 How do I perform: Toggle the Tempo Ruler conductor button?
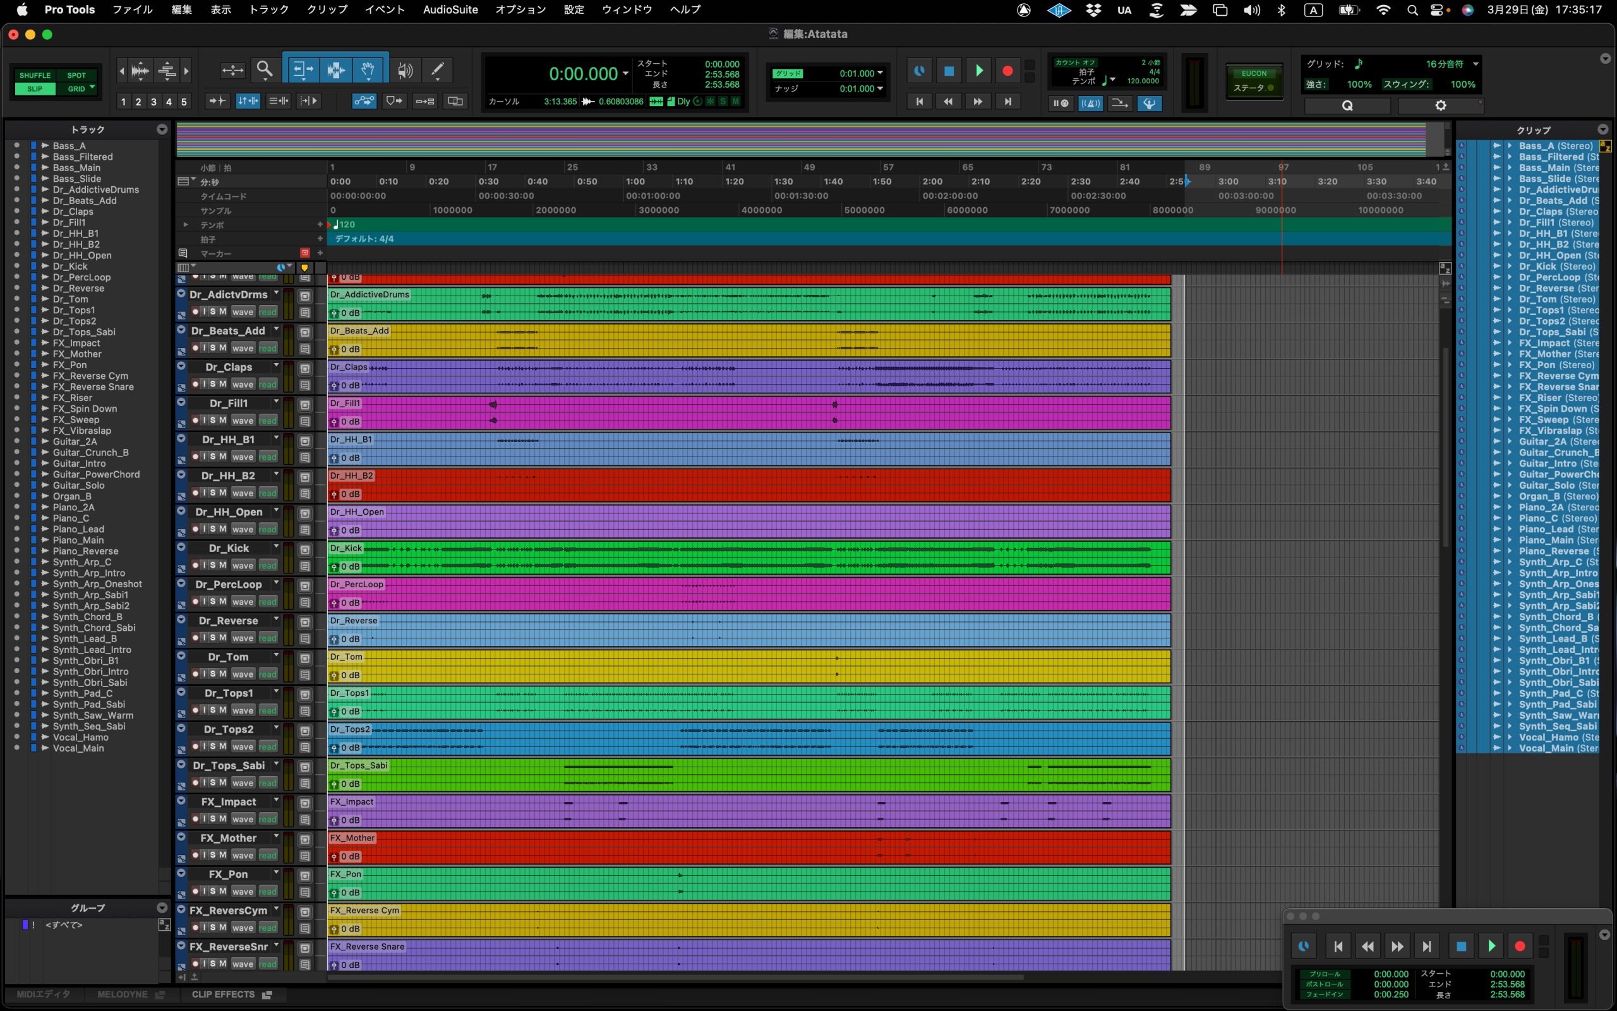(x=1149, y=104)
